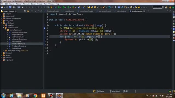Open Windows Explorer from the taskbar
Screen dimensions: 175x98
click(19, 96)
